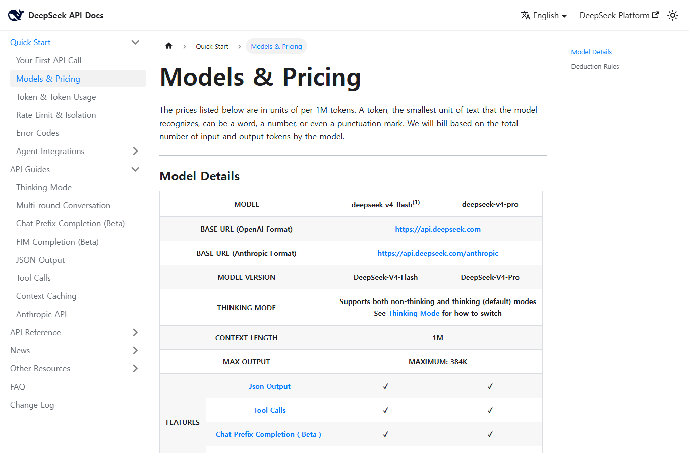Click the Other Resources sidebar label
Screen dimensions: 689x453
point(40,368)
